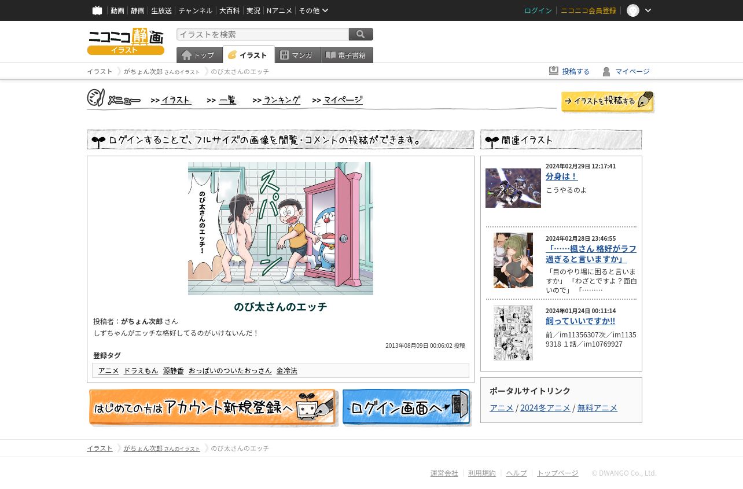Click the アニメ tag
Image resolution: width=743 pixels, height=489 pixels.
pyautogui.click(x=108, y=370)
